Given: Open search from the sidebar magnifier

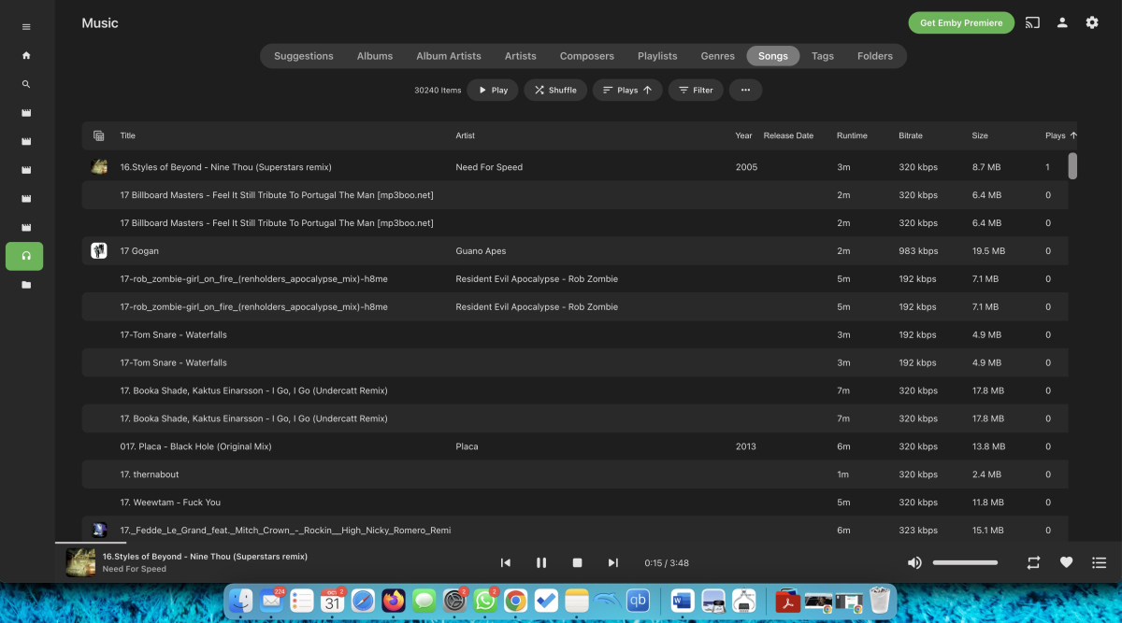Looking at the screenshot, I should pos(26,84).
